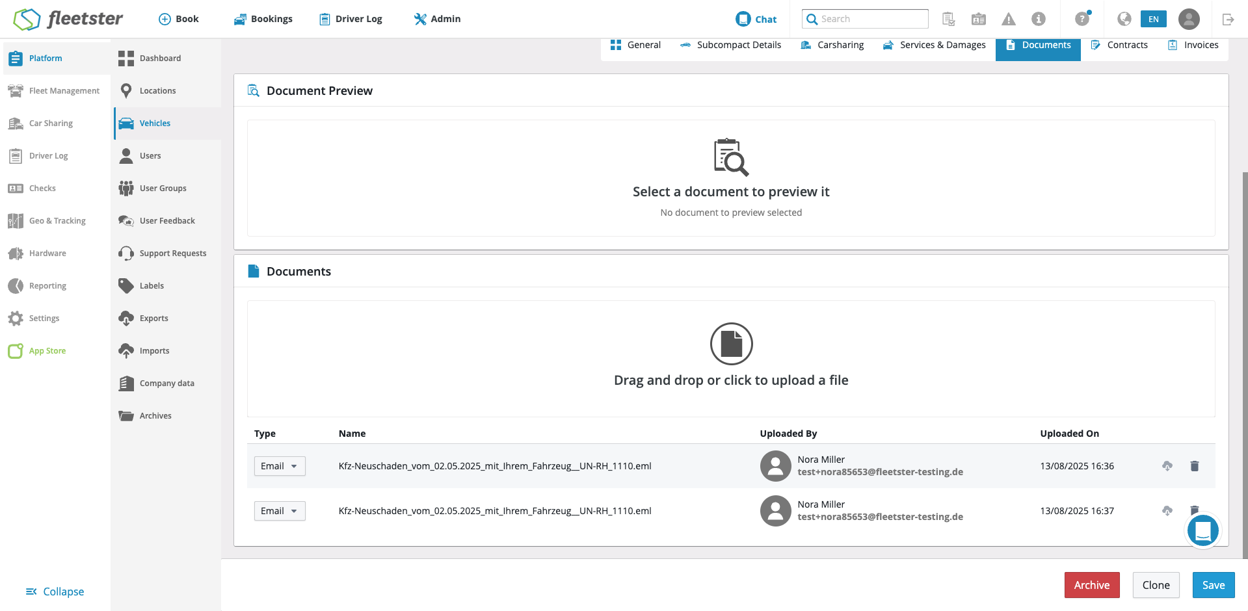Click the globe language icon
Screen dimensions: 1248x611
coord(1124,19)
